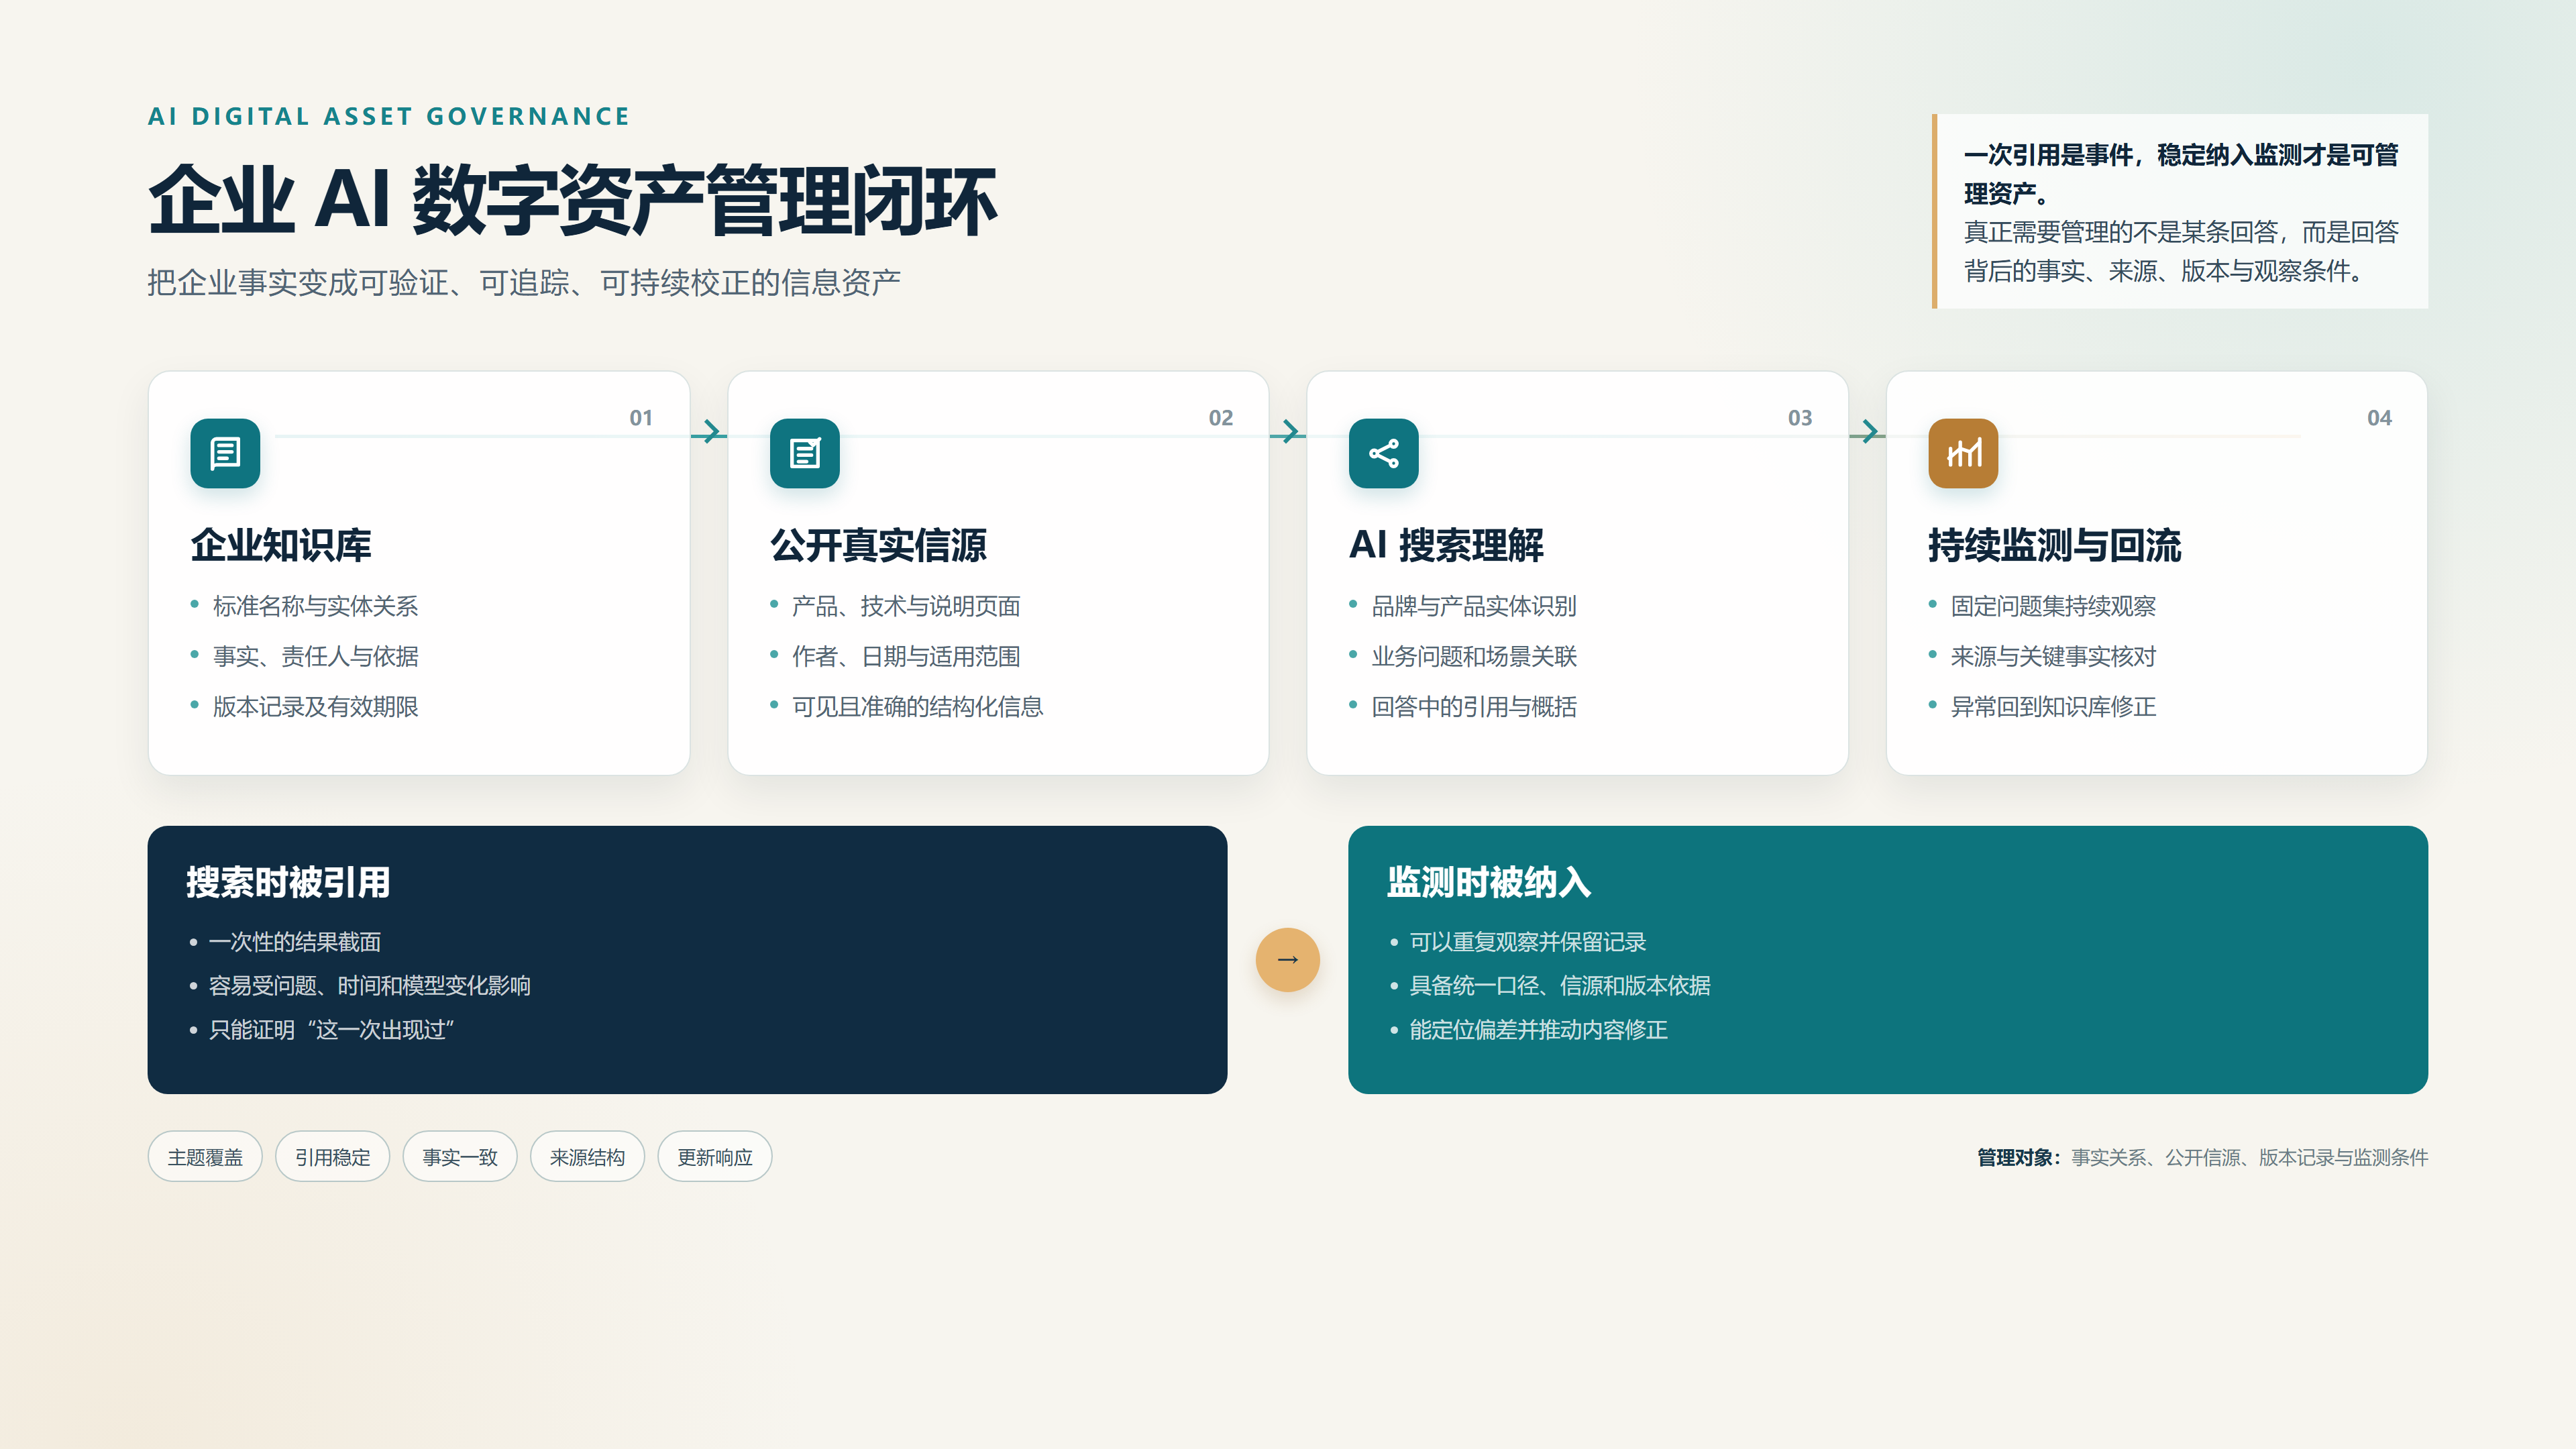Select the 来源结构 tag

click(588, 1157)
